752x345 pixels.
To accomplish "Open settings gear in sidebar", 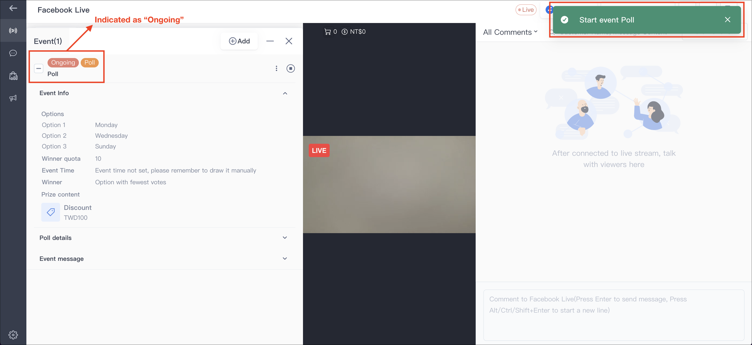I will point(13,335).
